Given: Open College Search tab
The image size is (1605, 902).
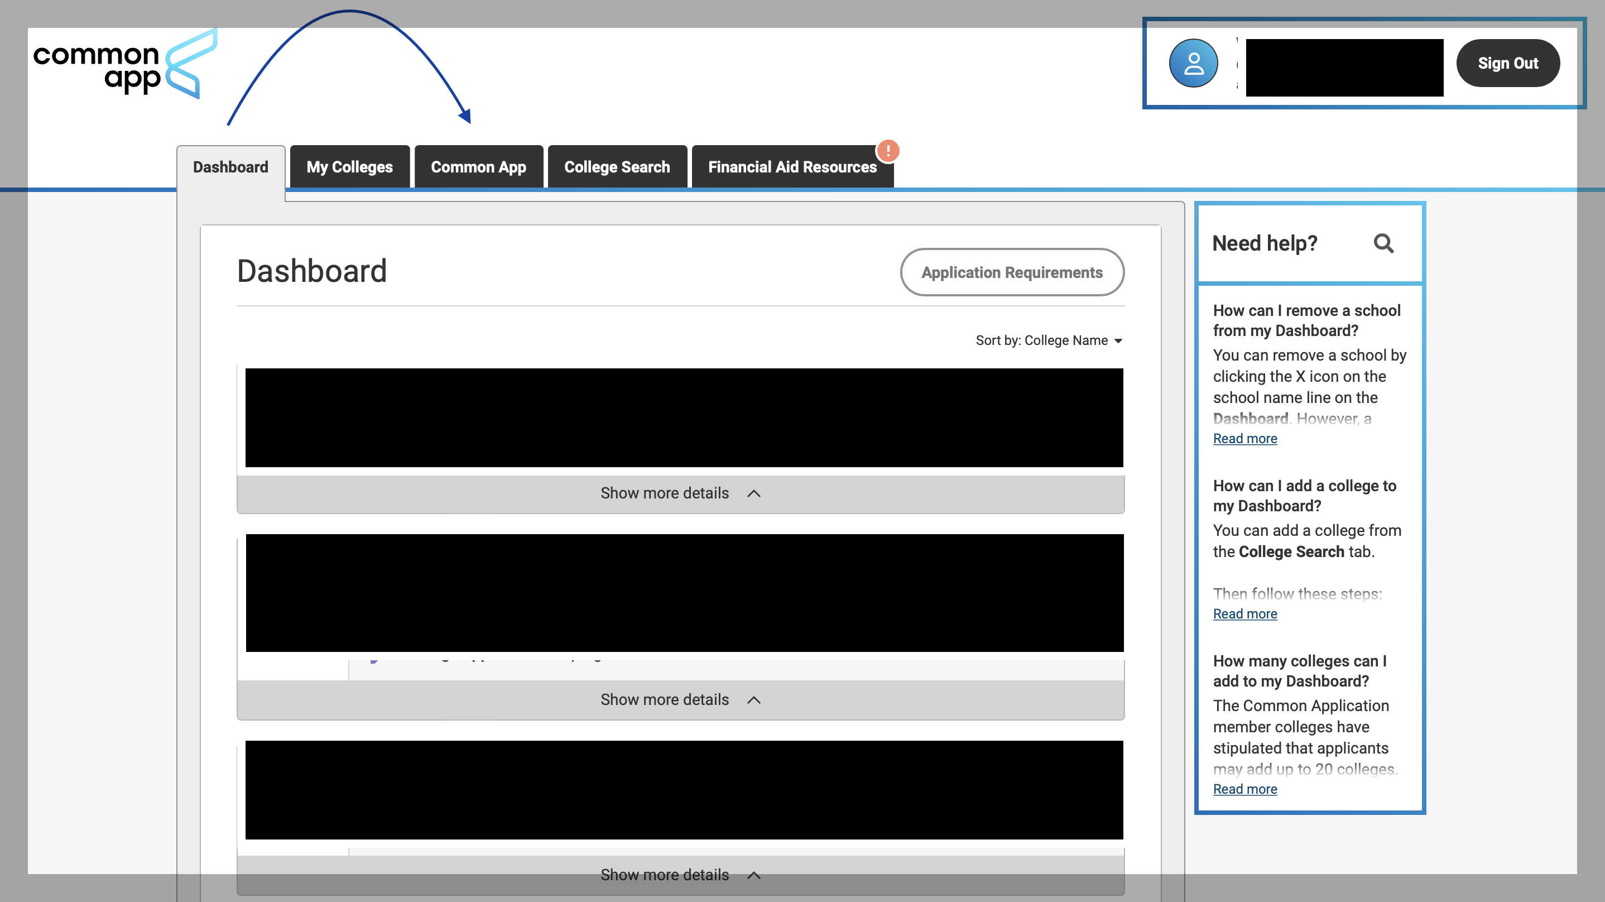Looking at the screenshot, I should point(616,166).
